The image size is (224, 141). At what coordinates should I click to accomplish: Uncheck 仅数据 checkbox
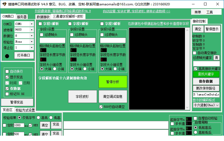7,88
